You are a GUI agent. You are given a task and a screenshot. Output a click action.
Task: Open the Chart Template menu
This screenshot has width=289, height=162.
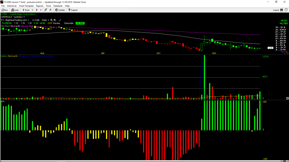[26, 6]
